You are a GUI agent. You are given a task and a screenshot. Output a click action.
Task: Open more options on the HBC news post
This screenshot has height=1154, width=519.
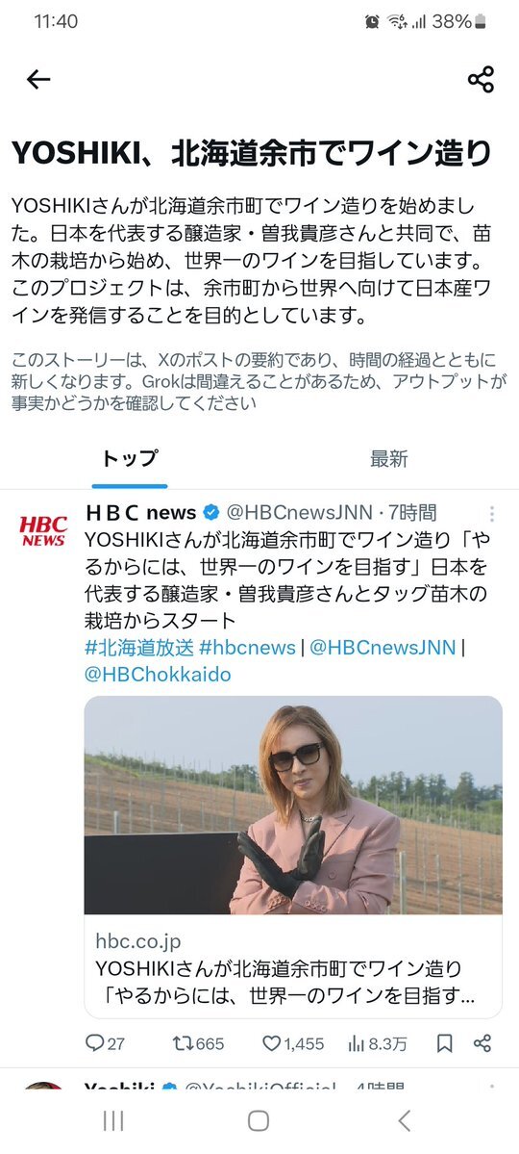(492, 514)
